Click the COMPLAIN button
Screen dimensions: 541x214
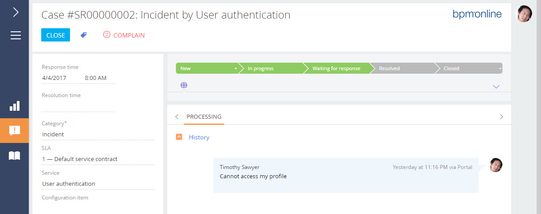point(124,35)
